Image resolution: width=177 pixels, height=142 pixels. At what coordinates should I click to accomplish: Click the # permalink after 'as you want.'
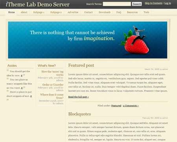pyautogui.click(x=22, y=88)
